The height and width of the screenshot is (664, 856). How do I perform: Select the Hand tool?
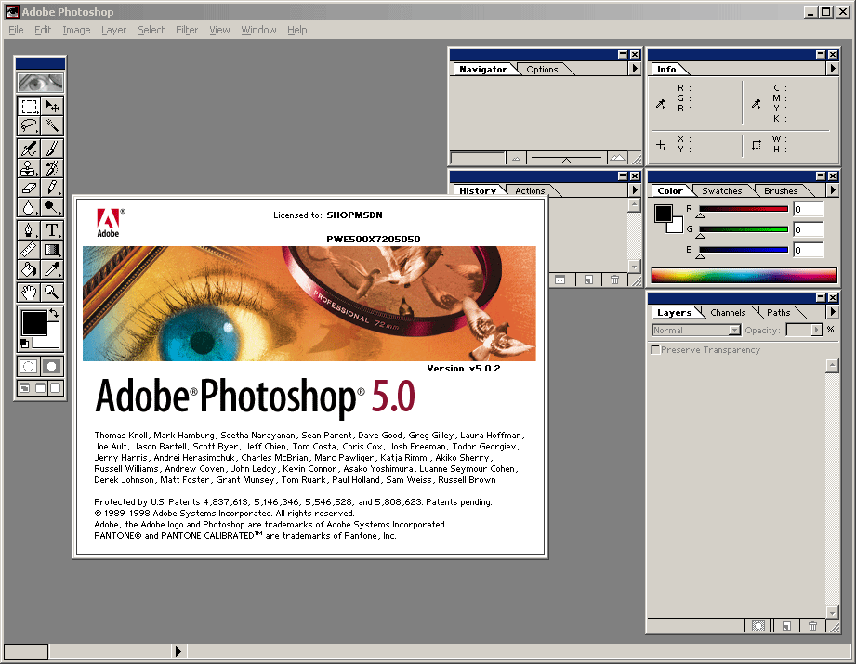pos(29,293)
